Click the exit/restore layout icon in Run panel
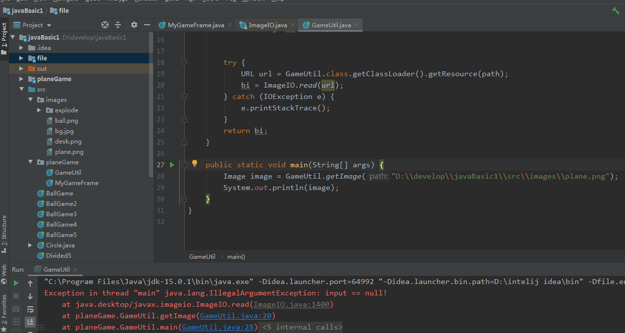The height and width of the screenshot is (333, 625). coord(16,322)
